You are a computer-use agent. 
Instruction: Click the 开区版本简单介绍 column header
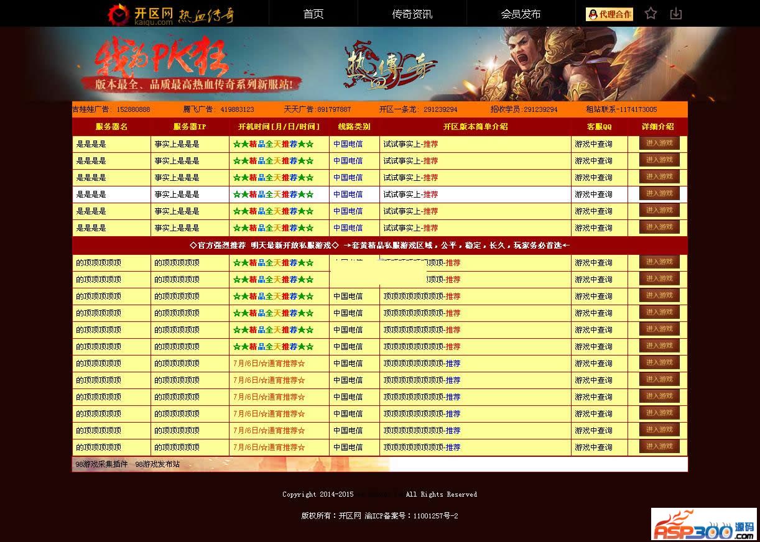point(475,127)
